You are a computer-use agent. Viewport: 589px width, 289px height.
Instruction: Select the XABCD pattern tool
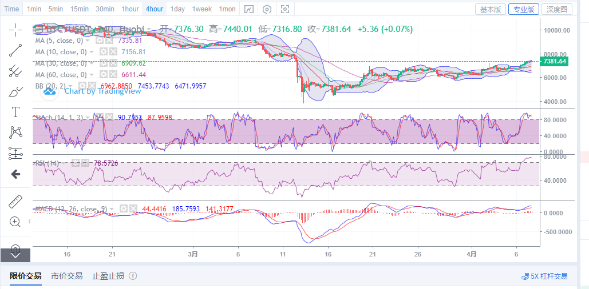[x=15, y=133]
